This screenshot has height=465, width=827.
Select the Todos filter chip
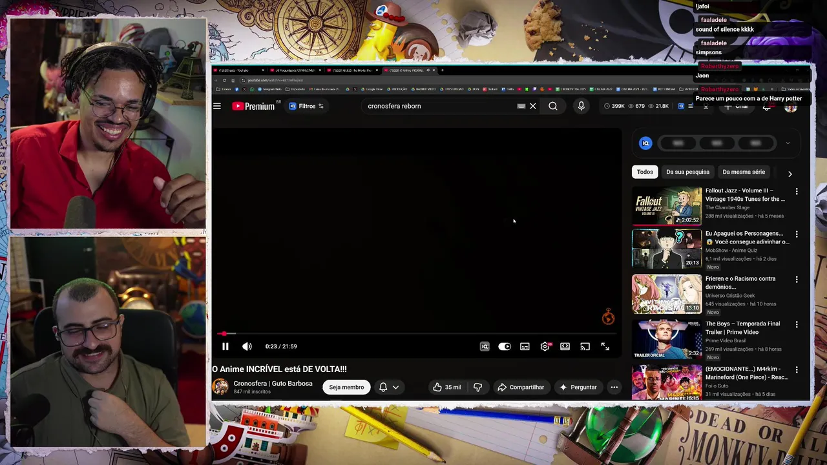(x=645, y=172)
